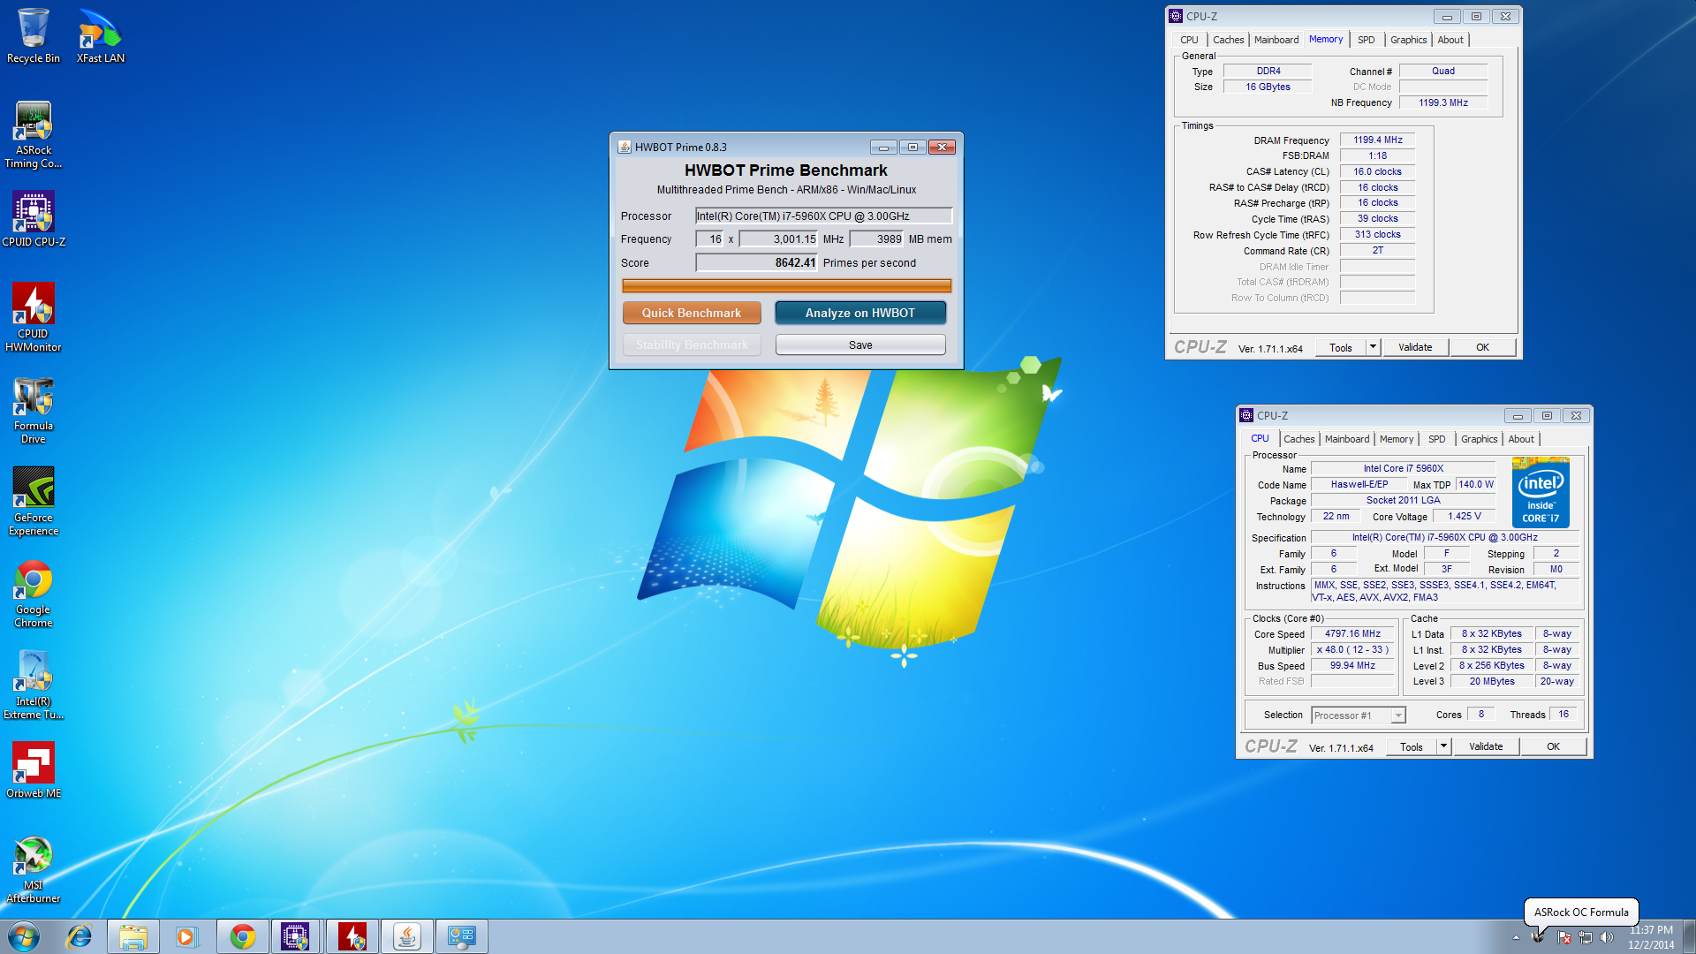Click the 3989 MB memory field

877,238
